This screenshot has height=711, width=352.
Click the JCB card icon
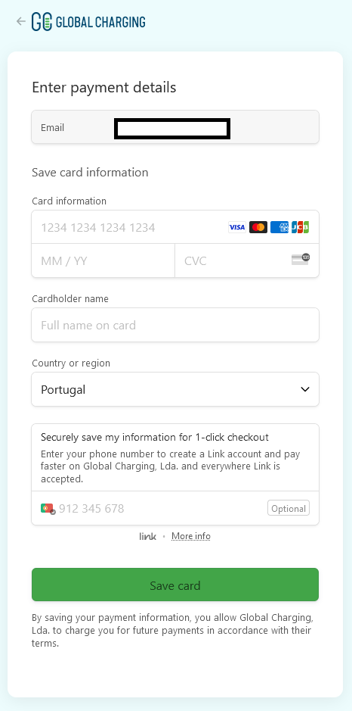[x=300, y=227]
